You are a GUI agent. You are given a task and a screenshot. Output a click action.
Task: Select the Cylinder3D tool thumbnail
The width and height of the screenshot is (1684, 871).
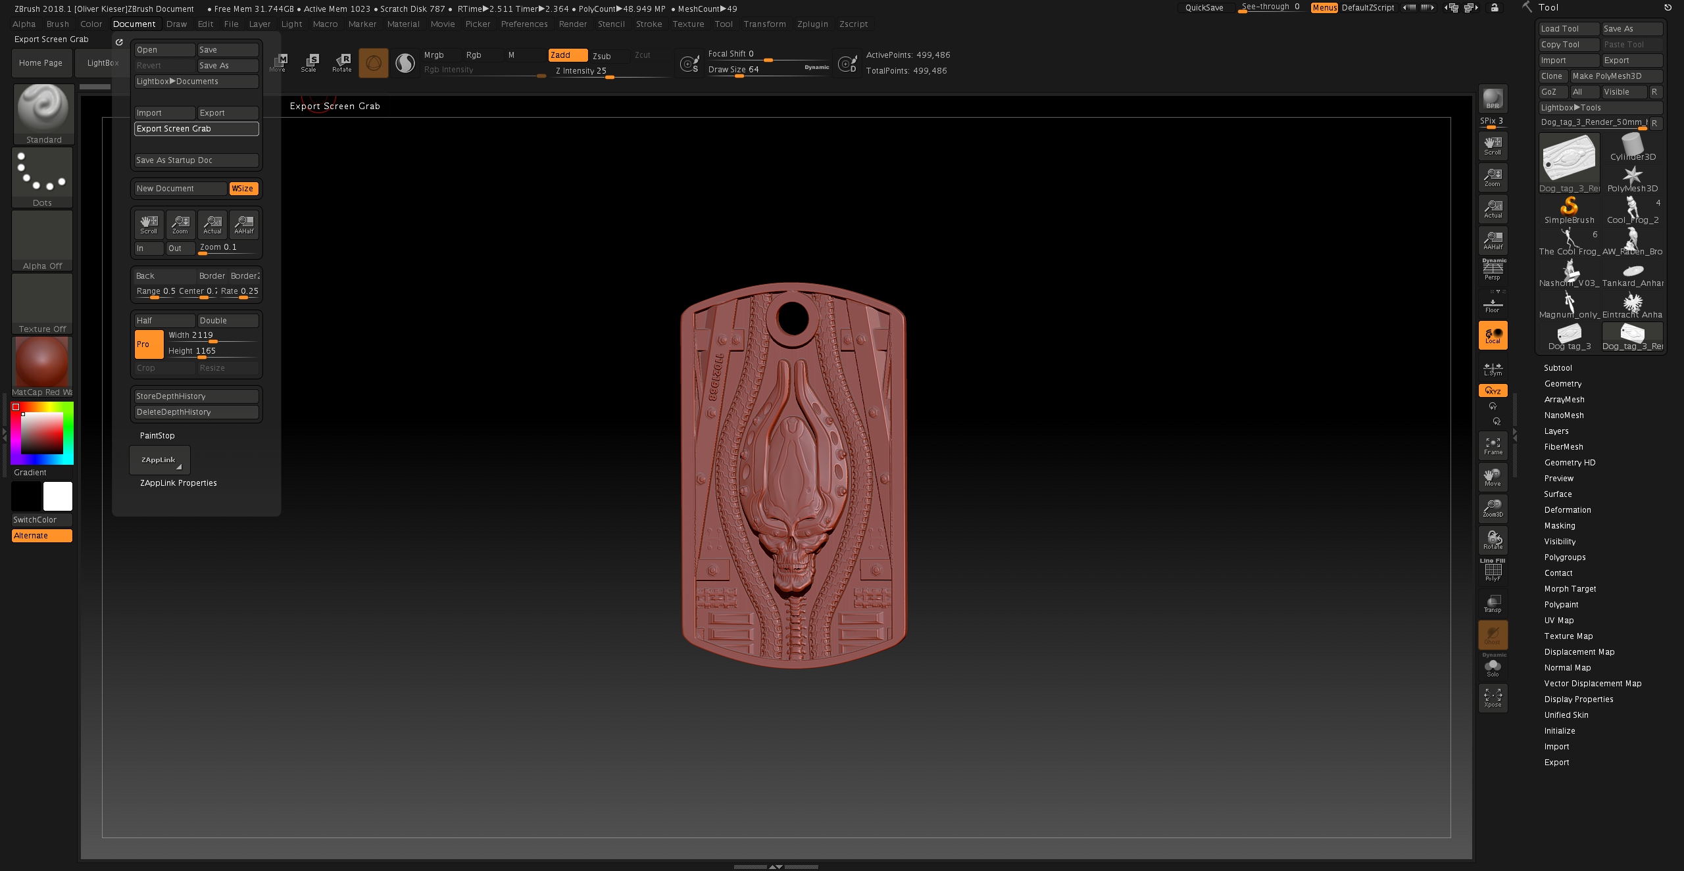click(x=1633, y=148)
